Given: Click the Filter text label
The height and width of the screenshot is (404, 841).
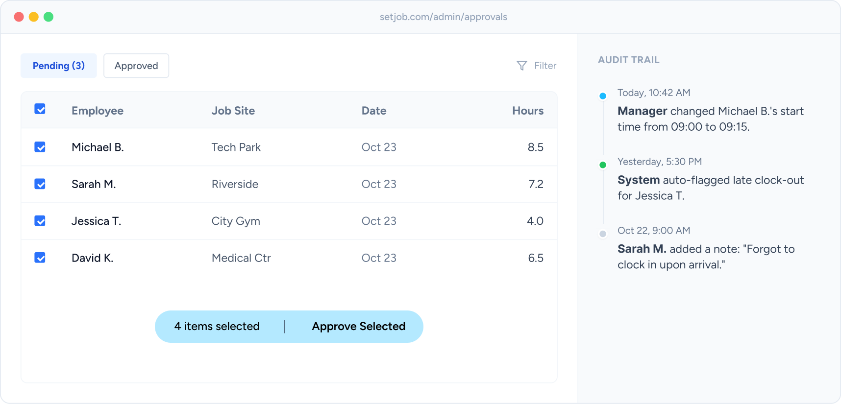Looking at the screenshot, I should tap(545, 66).
